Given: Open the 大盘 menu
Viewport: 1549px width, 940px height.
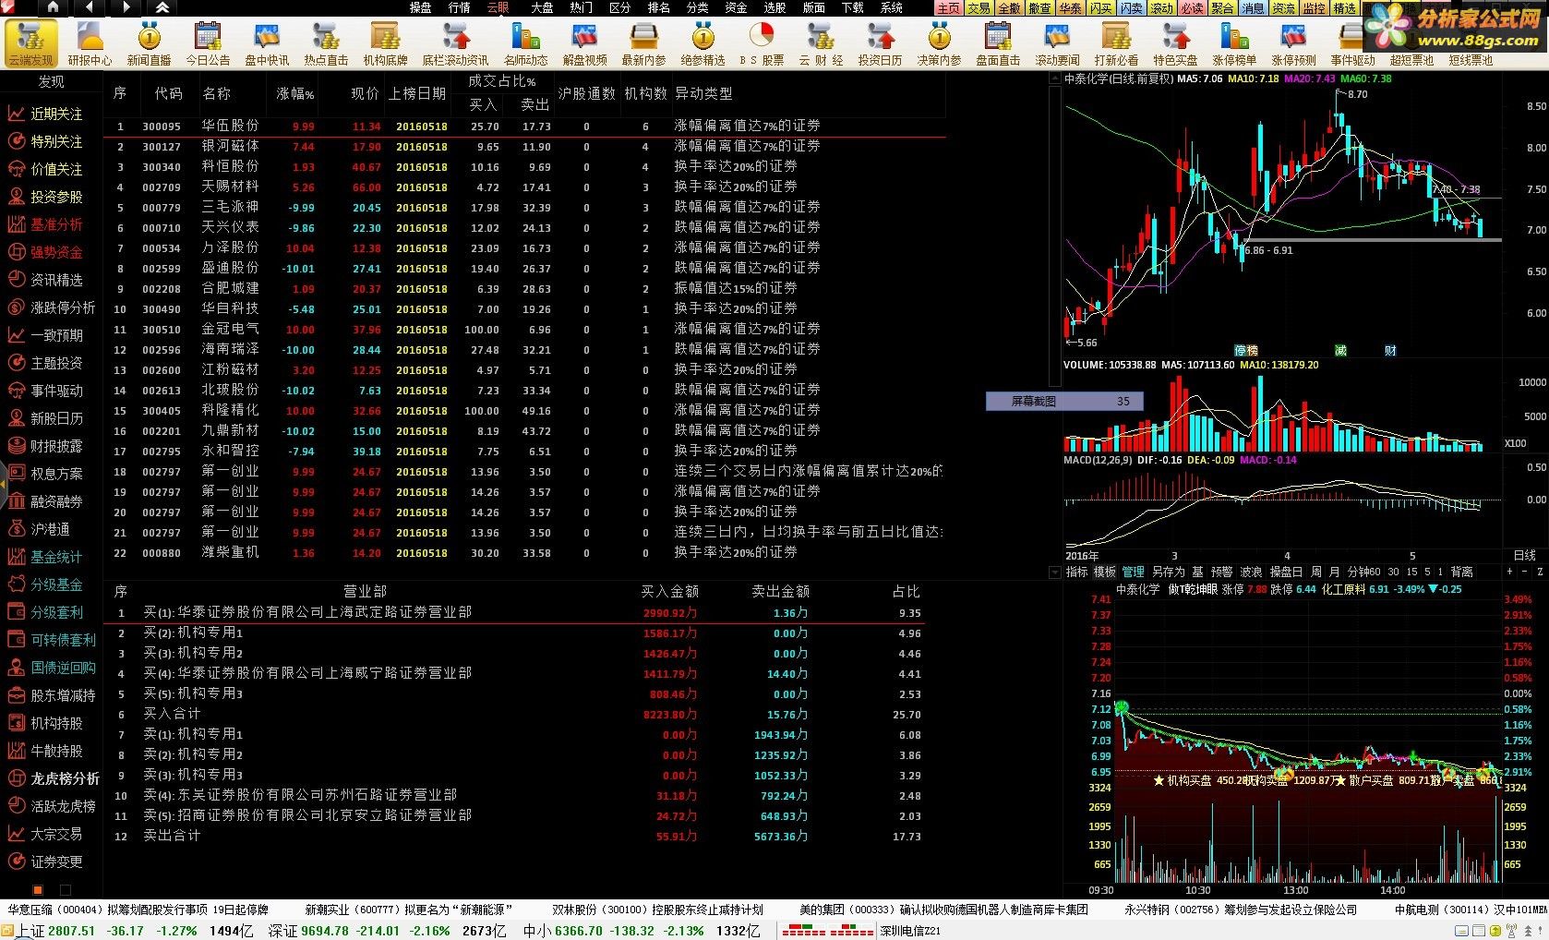Looking at the screenshot, I should coord(542,7).
